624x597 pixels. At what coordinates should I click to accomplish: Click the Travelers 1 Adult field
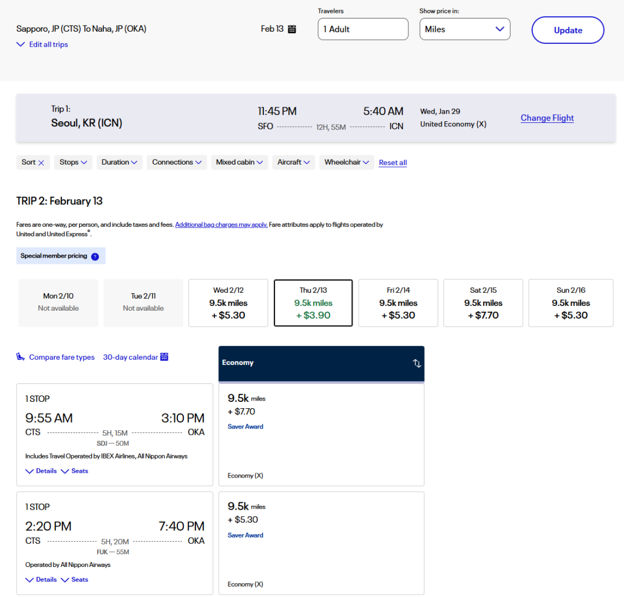tap(363, 29)
